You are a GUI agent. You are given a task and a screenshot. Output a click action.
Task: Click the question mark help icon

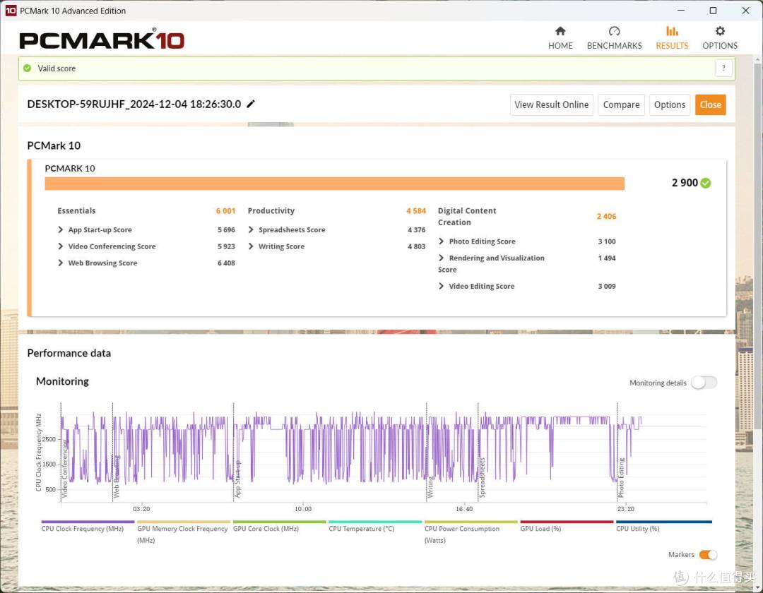click(x=723, y=68)
